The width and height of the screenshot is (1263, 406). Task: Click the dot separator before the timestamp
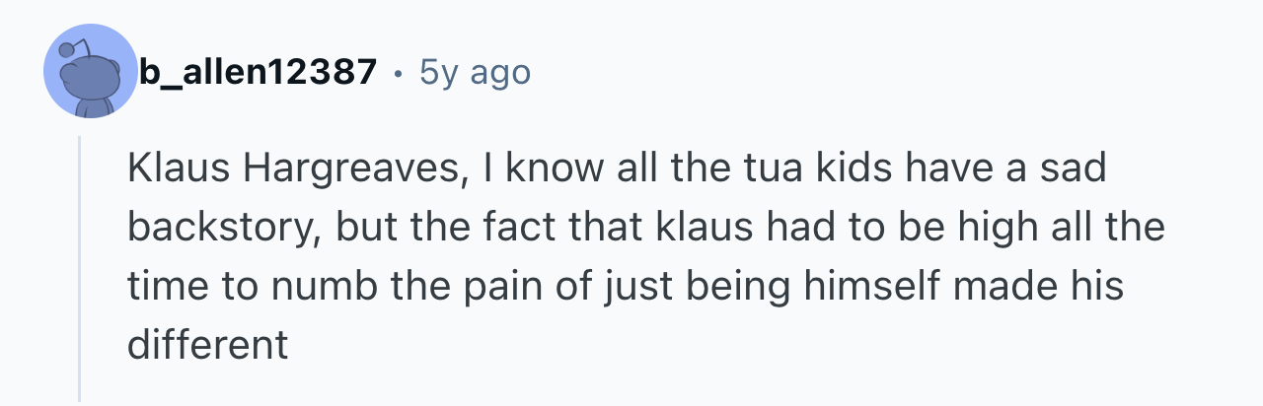397,73
